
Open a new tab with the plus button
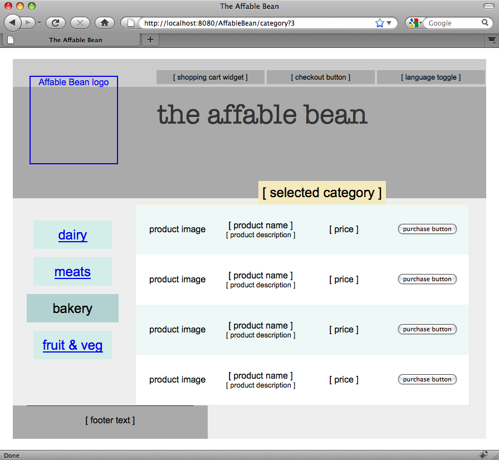pos(150,40)
